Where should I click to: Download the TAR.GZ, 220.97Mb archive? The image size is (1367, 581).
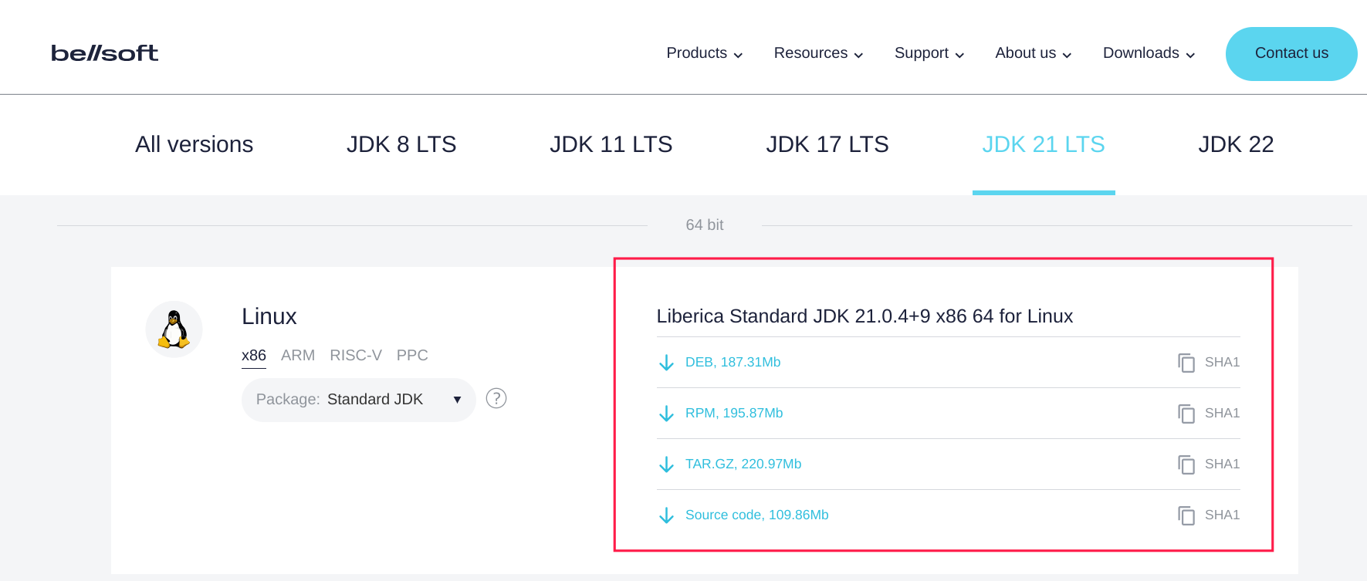743,464
